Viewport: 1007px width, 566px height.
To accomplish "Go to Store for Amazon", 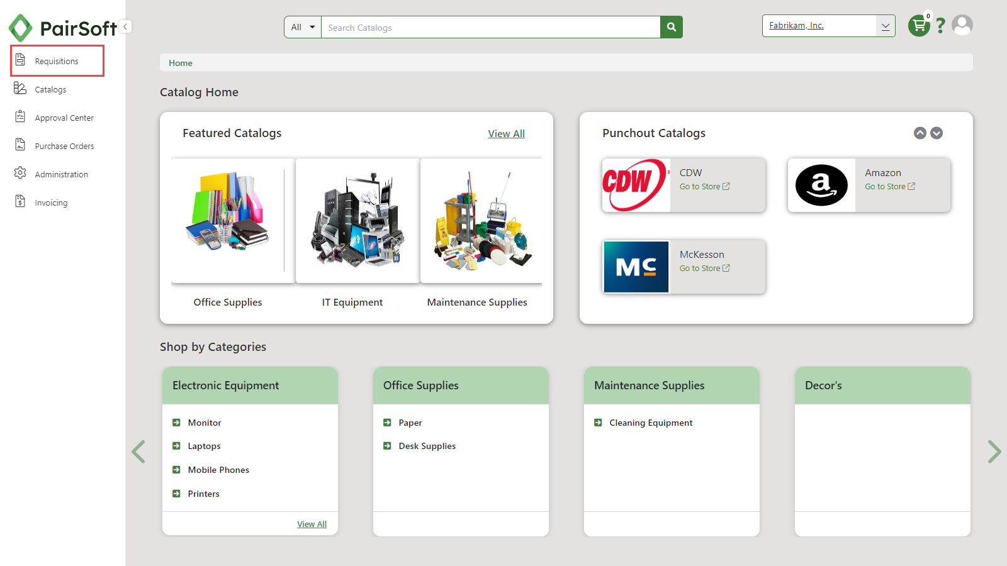I will click(889, 186).
